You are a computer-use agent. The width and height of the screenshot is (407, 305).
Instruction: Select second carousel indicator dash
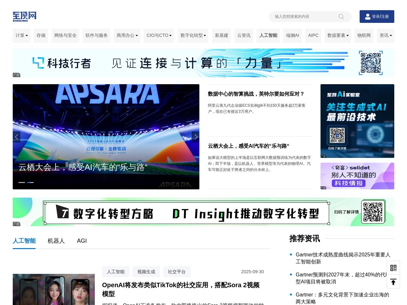pyautogui.click(x=30, y=182)
